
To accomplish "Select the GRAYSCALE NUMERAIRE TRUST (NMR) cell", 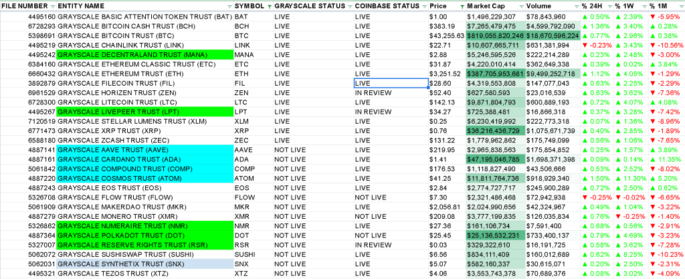I will point(145,225).
